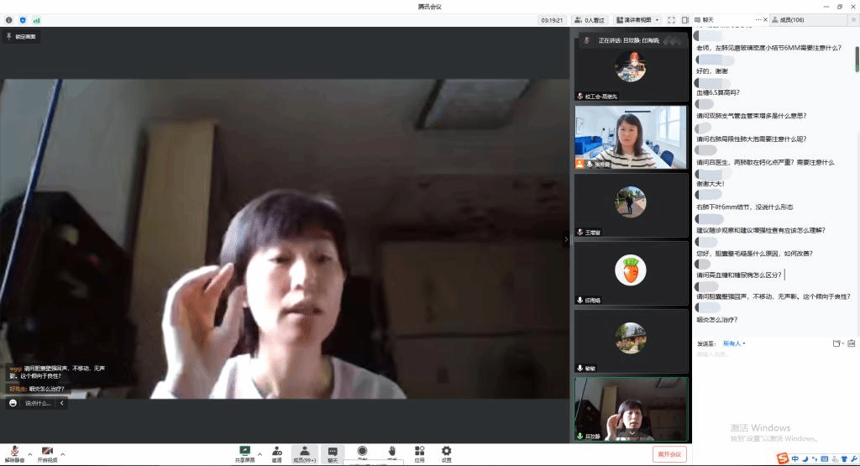Open the 邀请 invite icon
Screen dimensions: 860x466
click(276, 453)
